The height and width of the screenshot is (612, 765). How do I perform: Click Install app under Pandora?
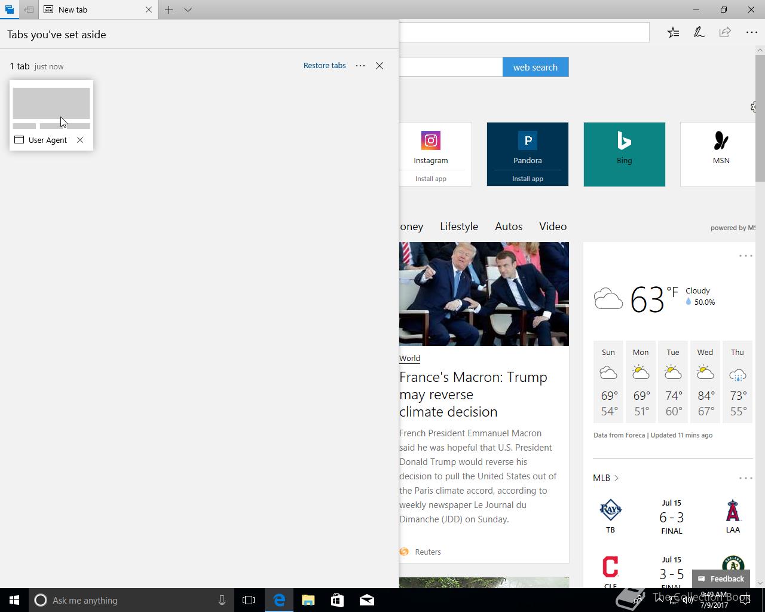coord(528,179)
